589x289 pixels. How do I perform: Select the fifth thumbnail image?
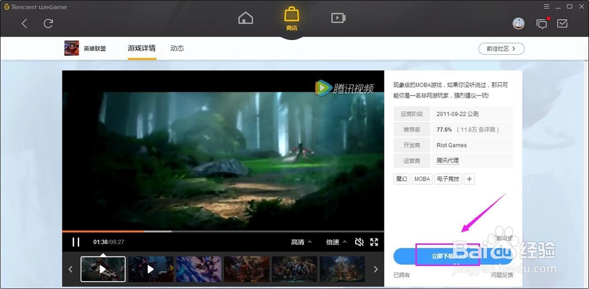point(294,269)
